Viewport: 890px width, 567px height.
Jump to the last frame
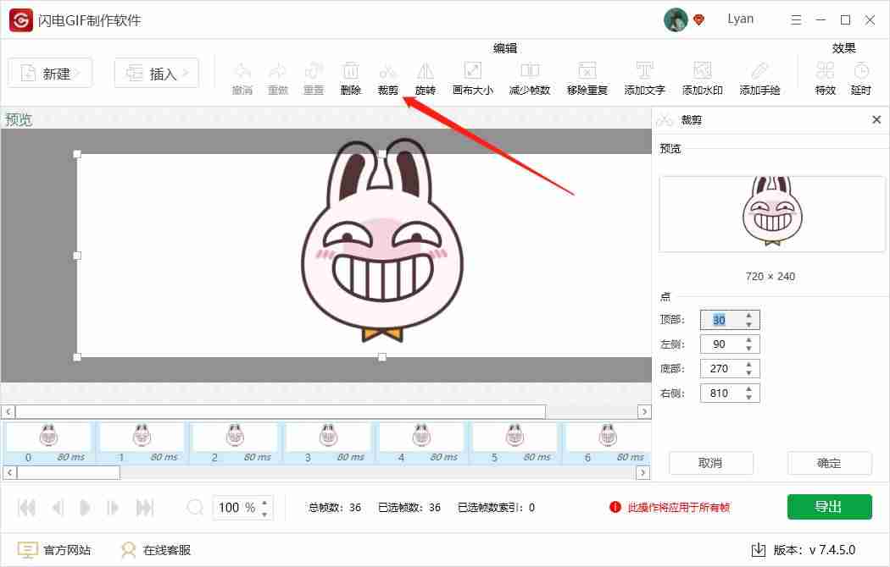(145, 508)
